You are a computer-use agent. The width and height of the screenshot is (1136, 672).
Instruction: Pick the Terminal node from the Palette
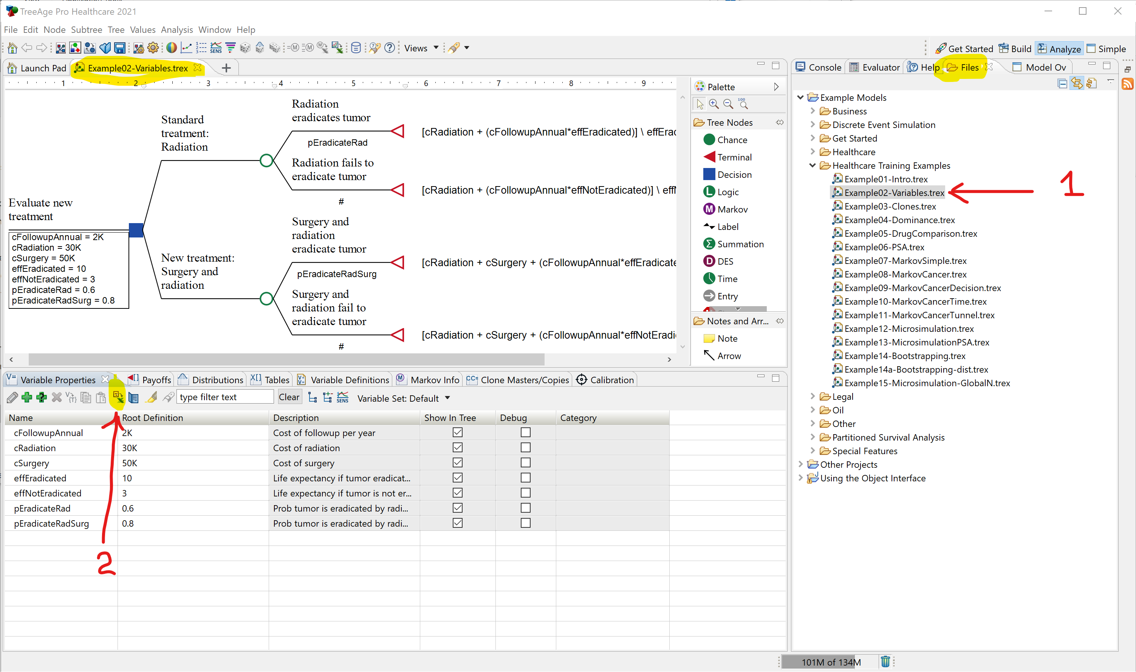(x=734, y=157)
